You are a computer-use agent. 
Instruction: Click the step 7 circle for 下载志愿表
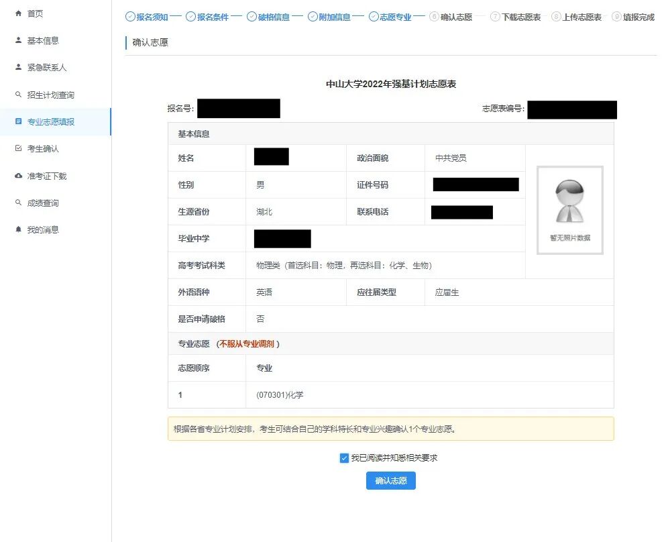click(x=495, y=17)
